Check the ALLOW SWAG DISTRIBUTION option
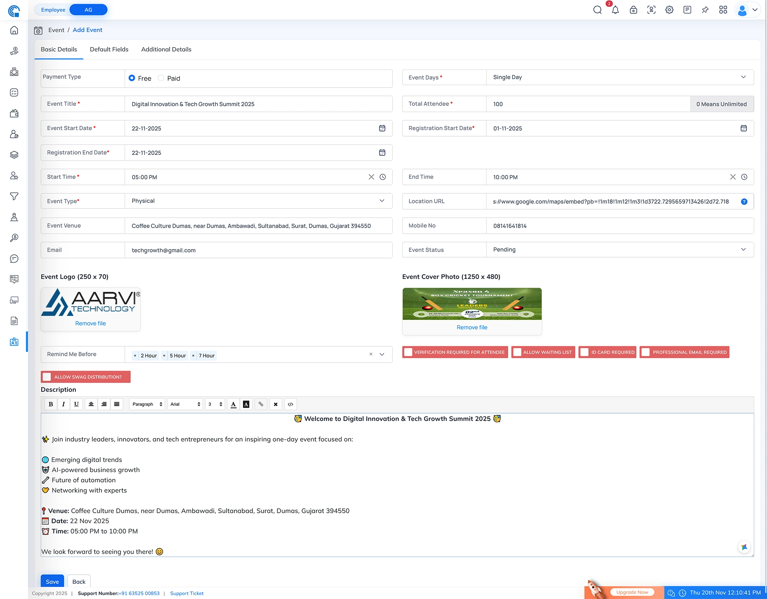767x599 pixels. pos(47,377)
